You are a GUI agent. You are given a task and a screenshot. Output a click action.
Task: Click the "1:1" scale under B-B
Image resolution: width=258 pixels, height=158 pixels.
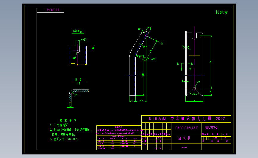[x=78, y=83]
